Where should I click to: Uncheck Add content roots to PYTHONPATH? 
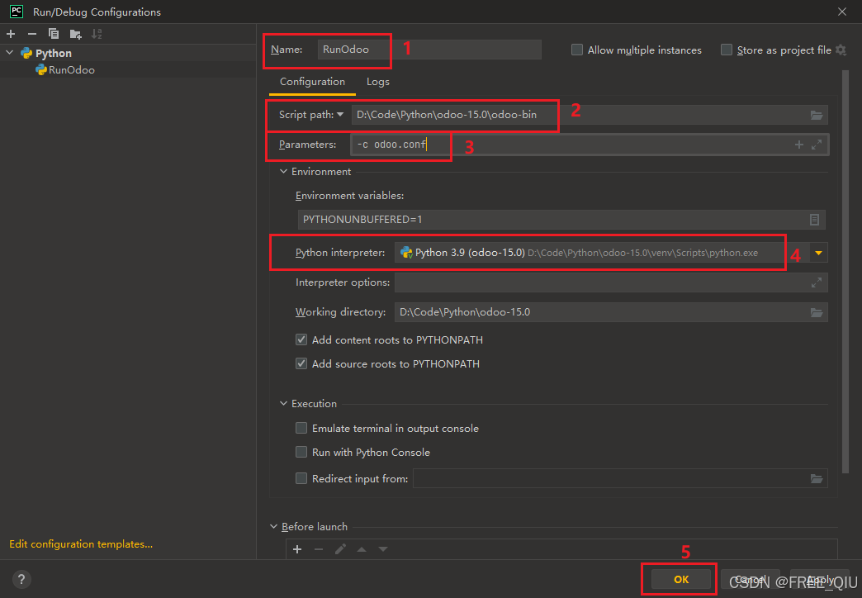click(x=301, y=339)
